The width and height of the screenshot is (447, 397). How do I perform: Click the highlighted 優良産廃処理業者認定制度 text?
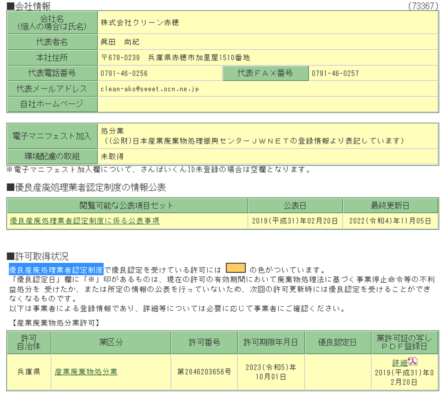click(56, 269)
